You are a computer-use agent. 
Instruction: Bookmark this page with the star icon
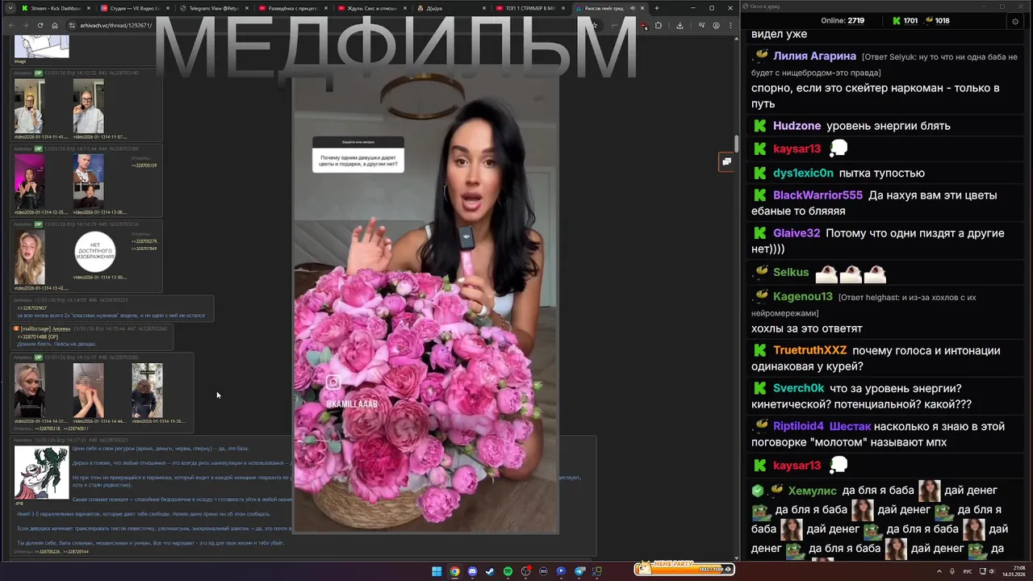pyautogui.click(x=595, y=25)
